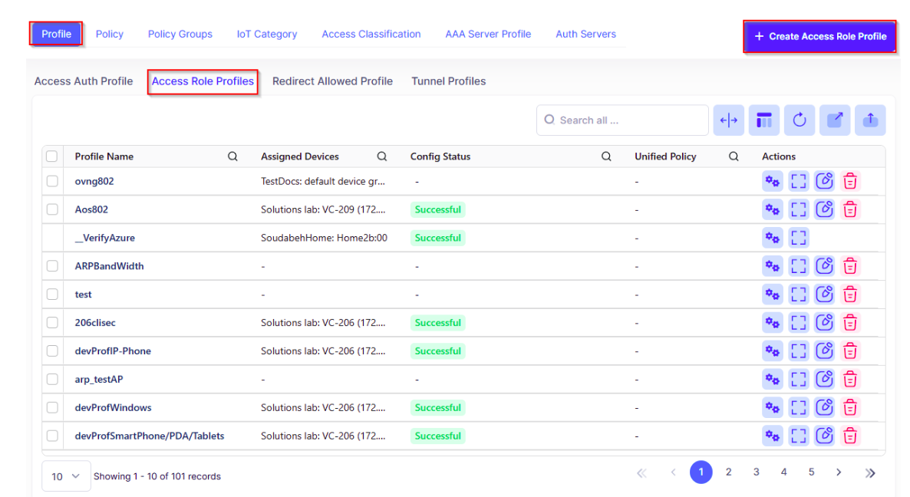
Task: Switch to the Policy tab
Action: tap(110, 35)
